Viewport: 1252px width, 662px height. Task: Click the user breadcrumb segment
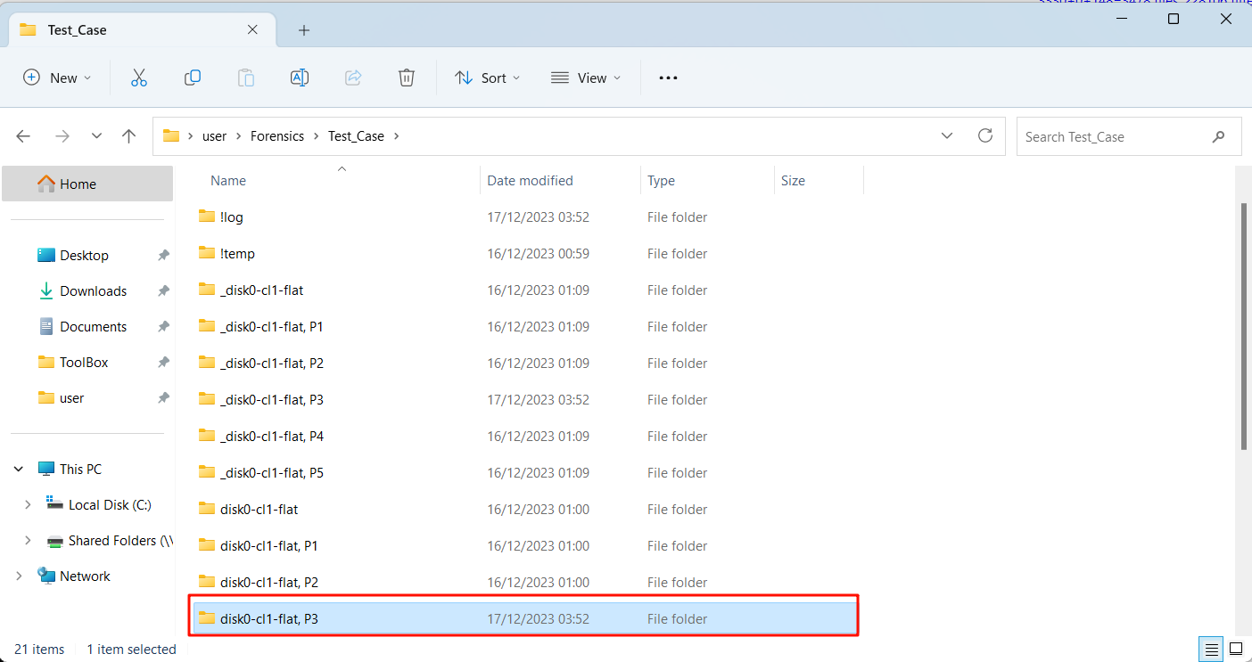tap(214, 136)
